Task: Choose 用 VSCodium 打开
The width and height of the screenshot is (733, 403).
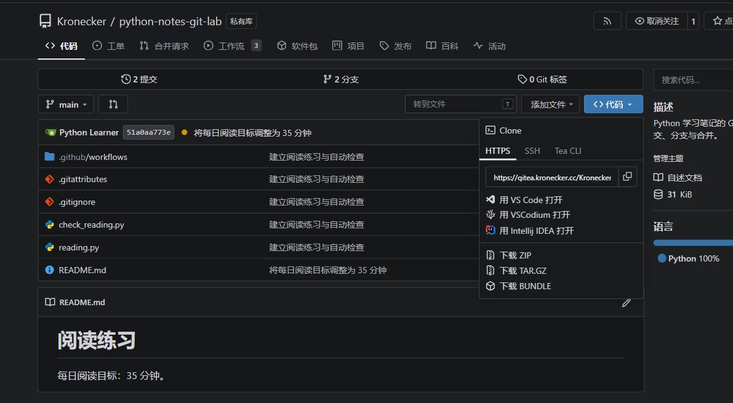Action: click(528, 215)
